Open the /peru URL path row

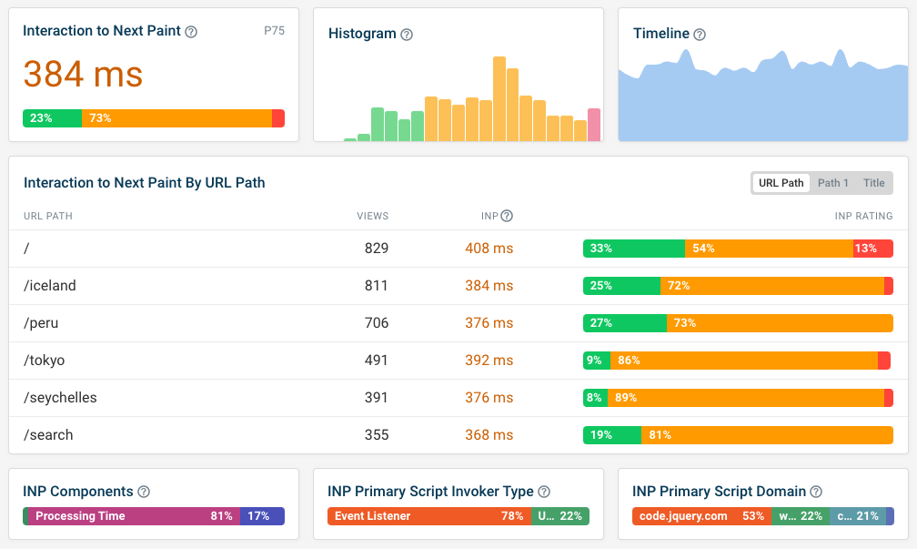pyautogui.click(x=458, y=323)
